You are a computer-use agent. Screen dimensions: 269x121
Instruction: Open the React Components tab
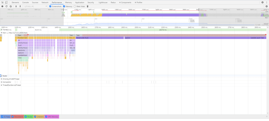125,2
